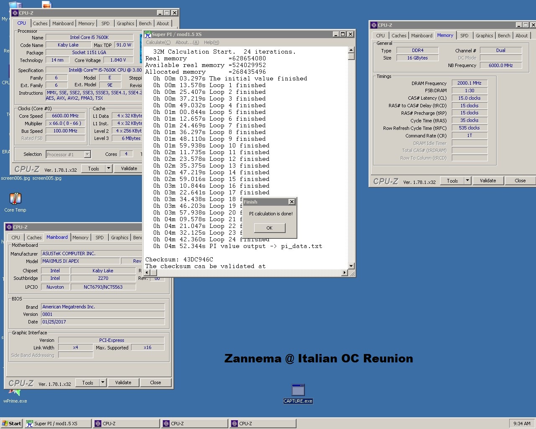Click Validate in the Memory CPU-Z window
Screen dimensions: 536x429
tap(488, 181)
